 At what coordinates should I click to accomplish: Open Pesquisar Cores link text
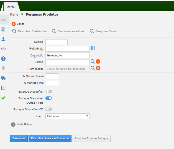106,31
